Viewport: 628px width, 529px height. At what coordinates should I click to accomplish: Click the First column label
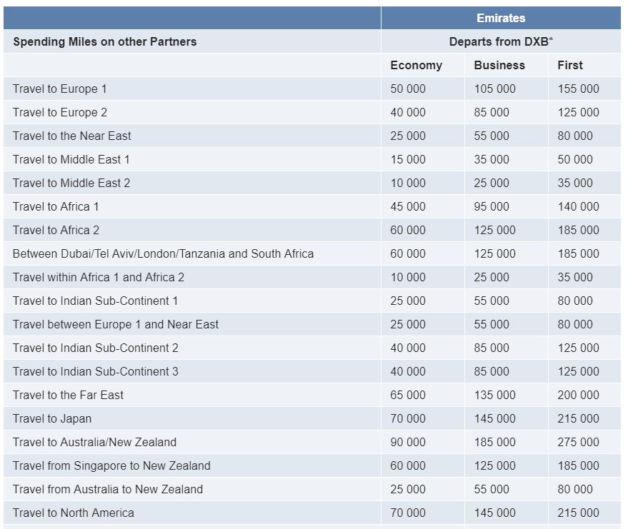pos(570,65)
